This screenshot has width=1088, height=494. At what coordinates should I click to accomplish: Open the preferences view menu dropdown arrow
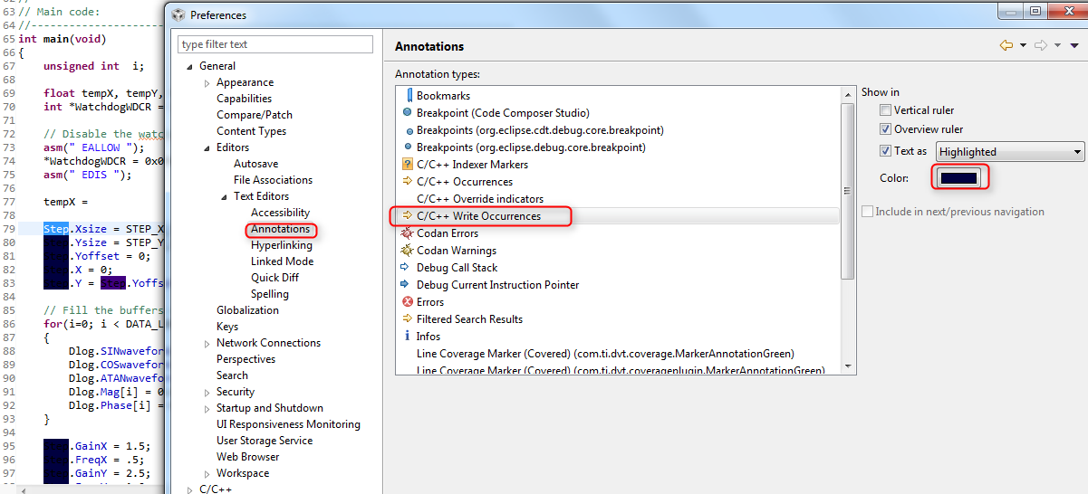[1074, 45]
